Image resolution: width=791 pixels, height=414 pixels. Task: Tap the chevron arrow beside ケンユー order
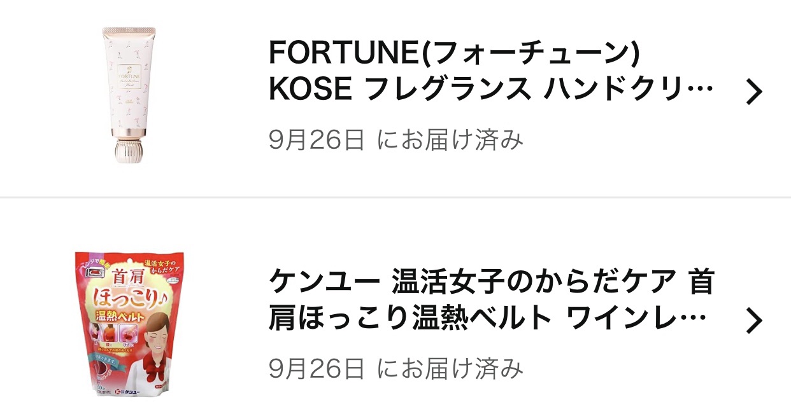pyautogui.click(x=754, y=321)
